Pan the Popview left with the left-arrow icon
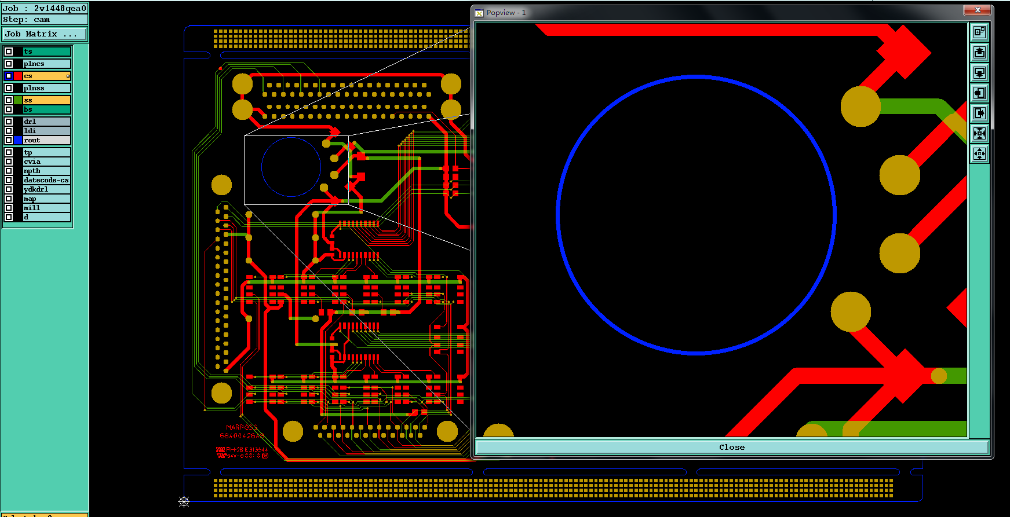Viewport: 1010px width, 517px height. click(x=979, y=93)
